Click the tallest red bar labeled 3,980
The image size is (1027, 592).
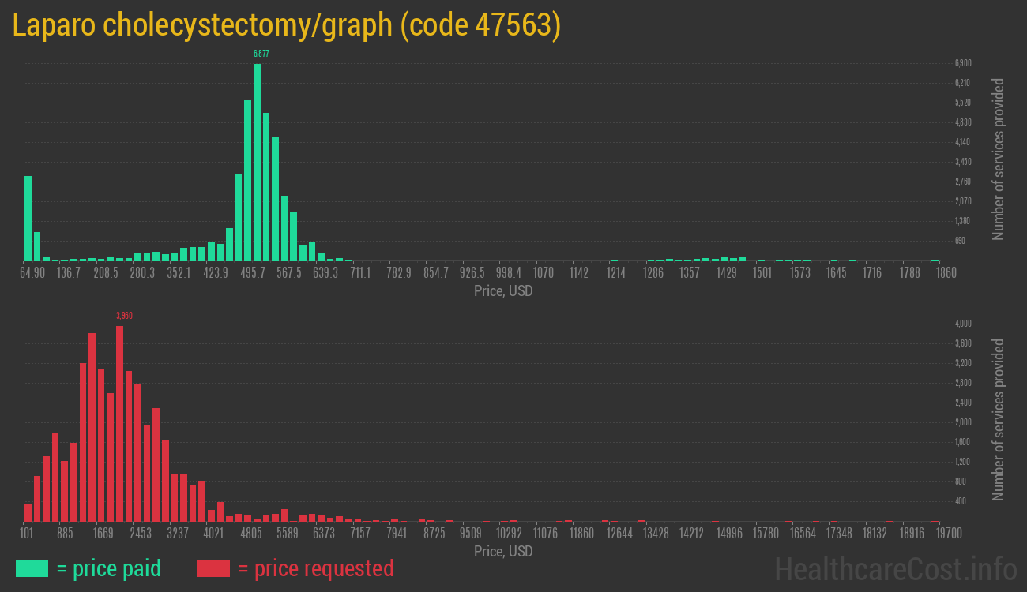coord(119,423)
